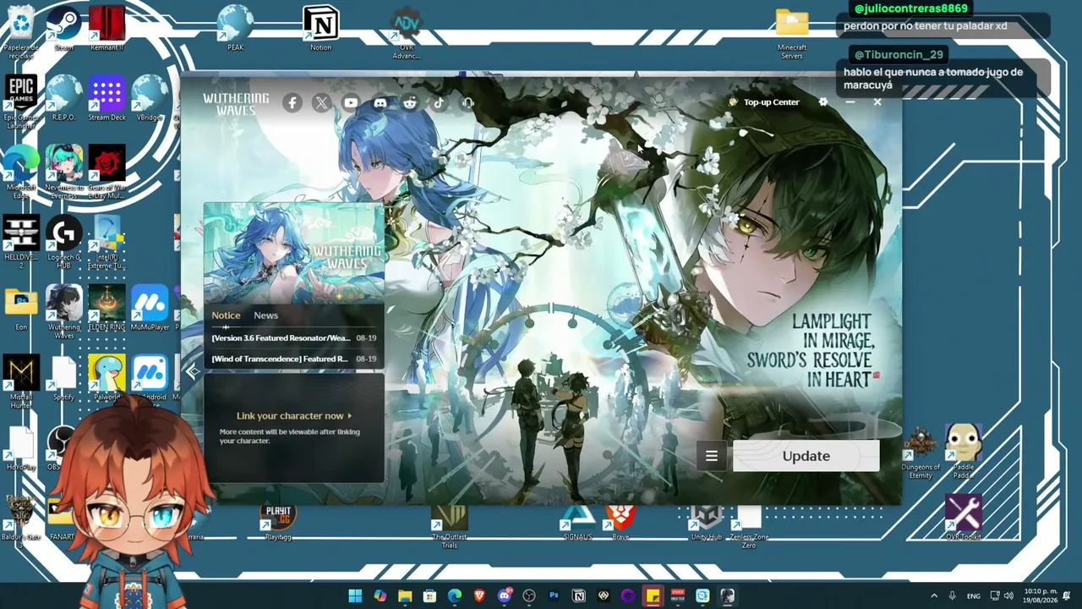Image resolution: width=1082 pixels, height=609 pixels.
Task: Open Photoshop from the taskbar
Action: point(554,595)
